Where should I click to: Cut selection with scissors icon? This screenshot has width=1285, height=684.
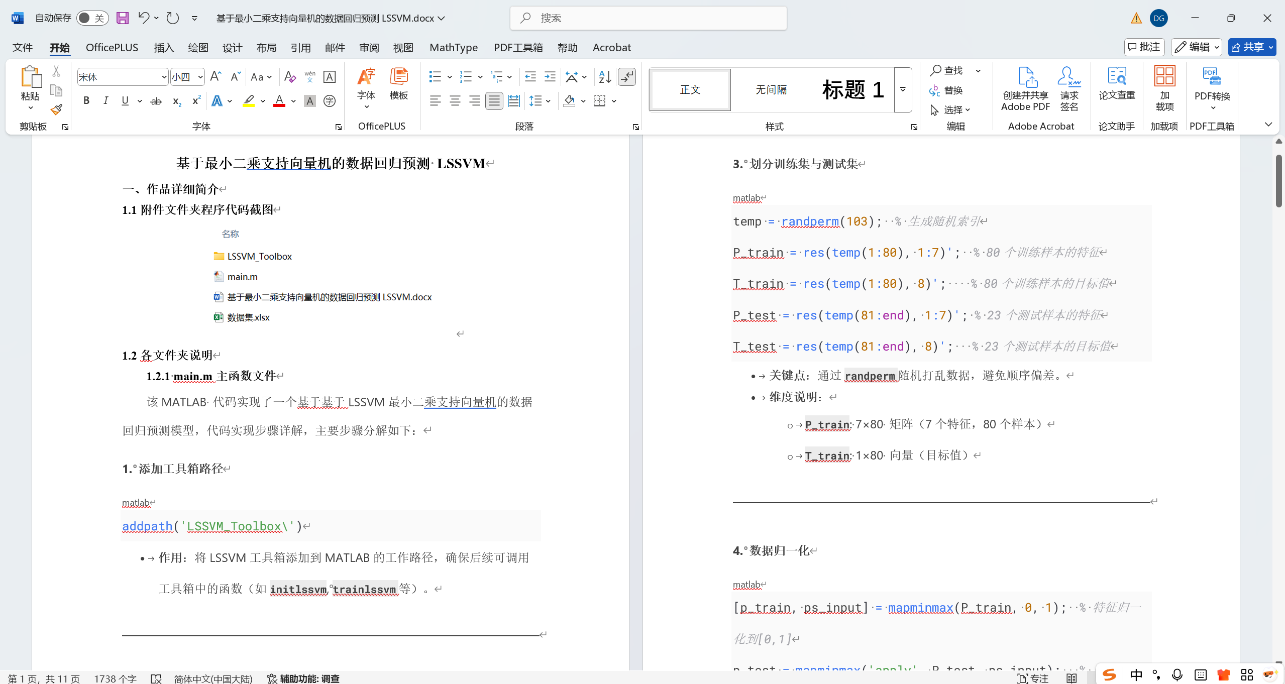pyautogui.click(x=56, y=71)
